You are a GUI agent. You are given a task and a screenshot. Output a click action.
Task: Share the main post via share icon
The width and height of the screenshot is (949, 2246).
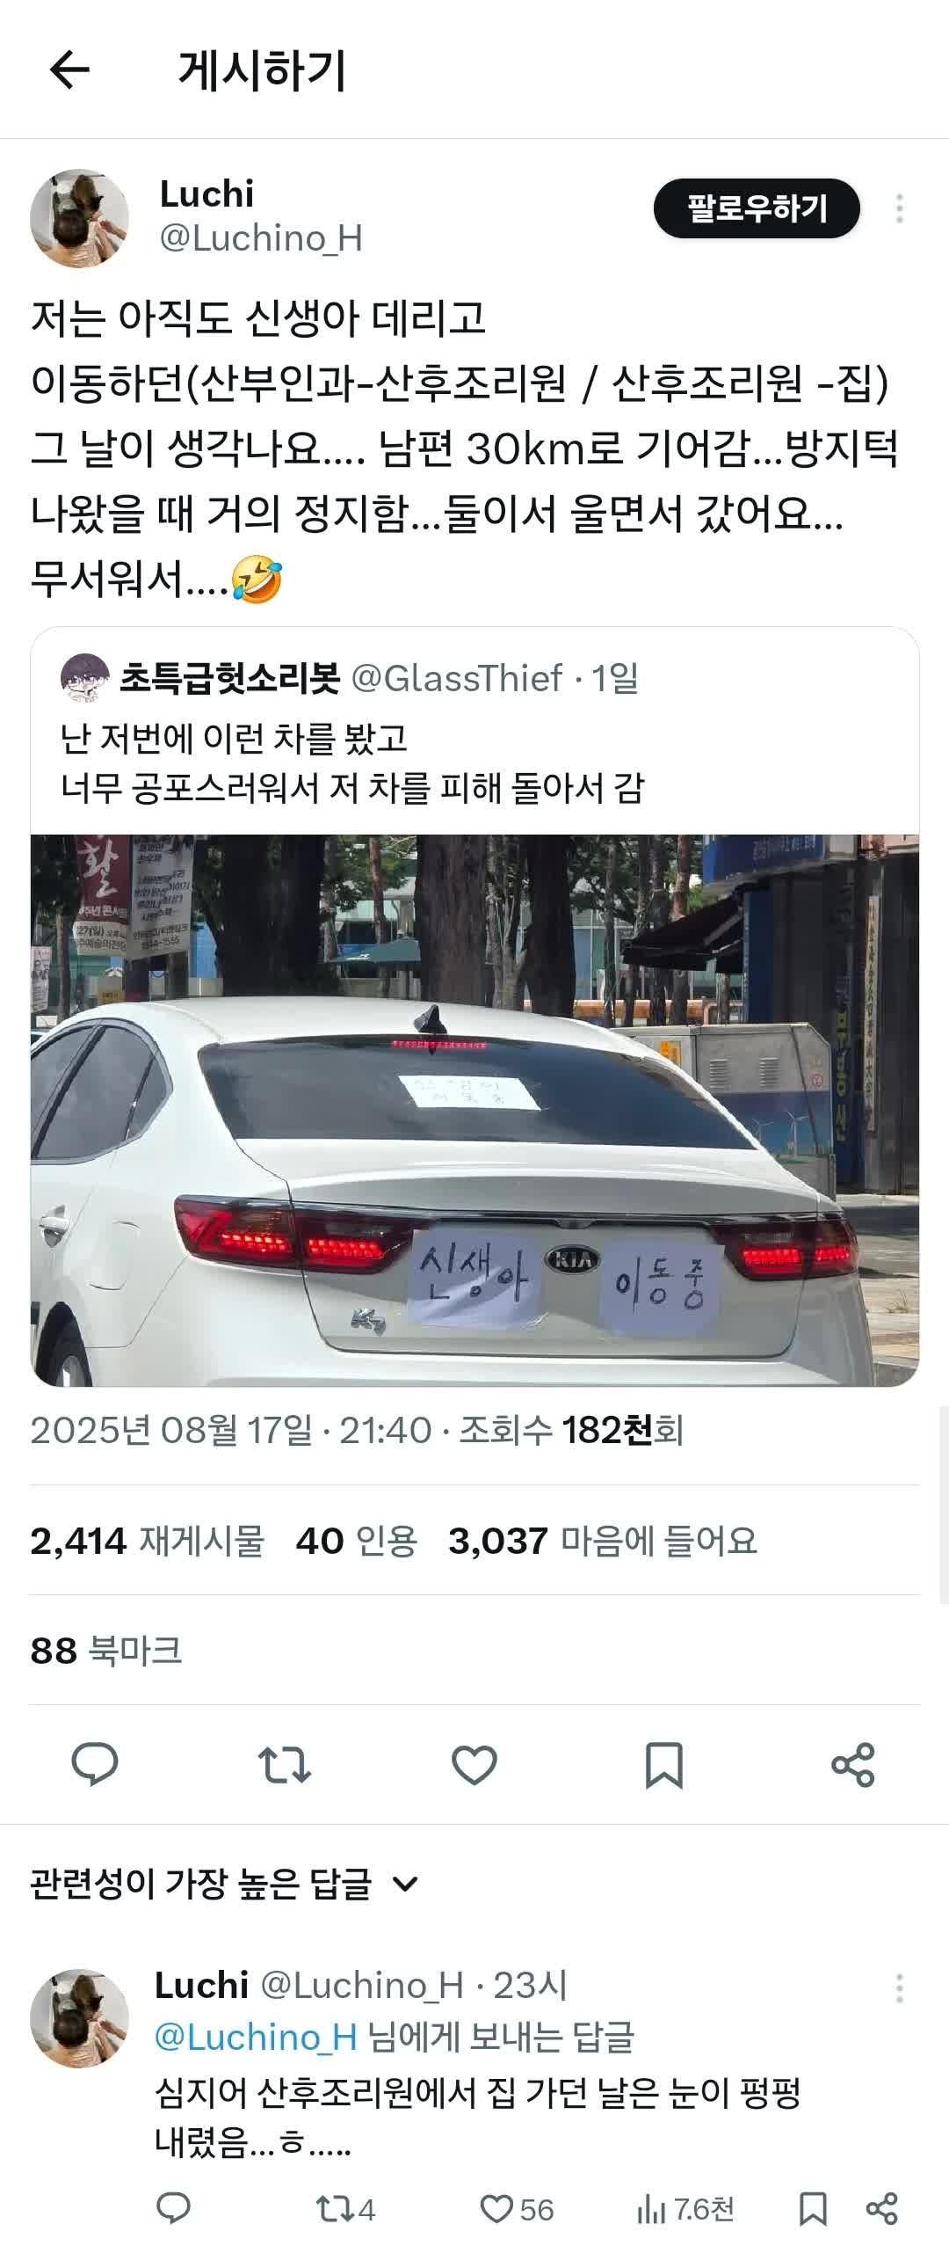click(852, 1763)
